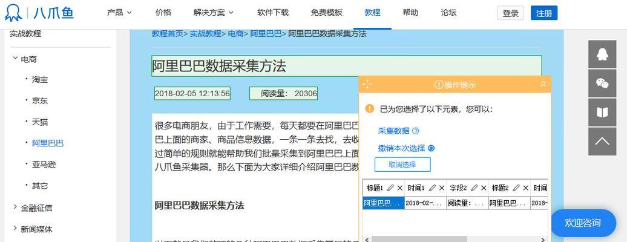Open the 其它 item in the sidebar
The width and height of the screenshot is (627, 242).
pos(40,186)
